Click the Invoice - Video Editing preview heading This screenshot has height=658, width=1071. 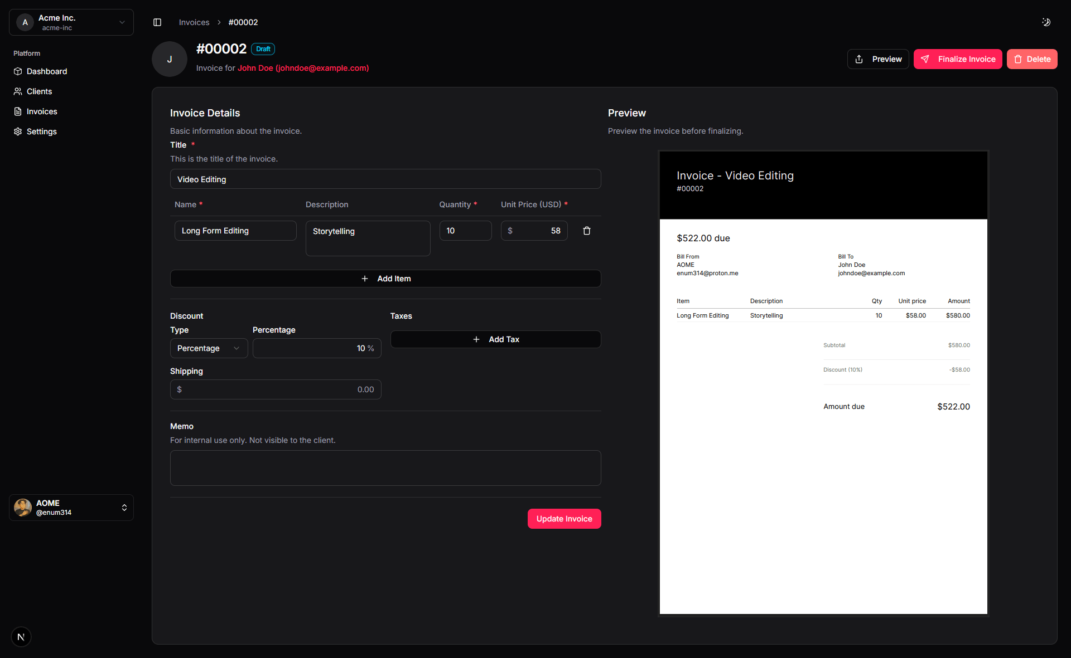tap(735, 176)
